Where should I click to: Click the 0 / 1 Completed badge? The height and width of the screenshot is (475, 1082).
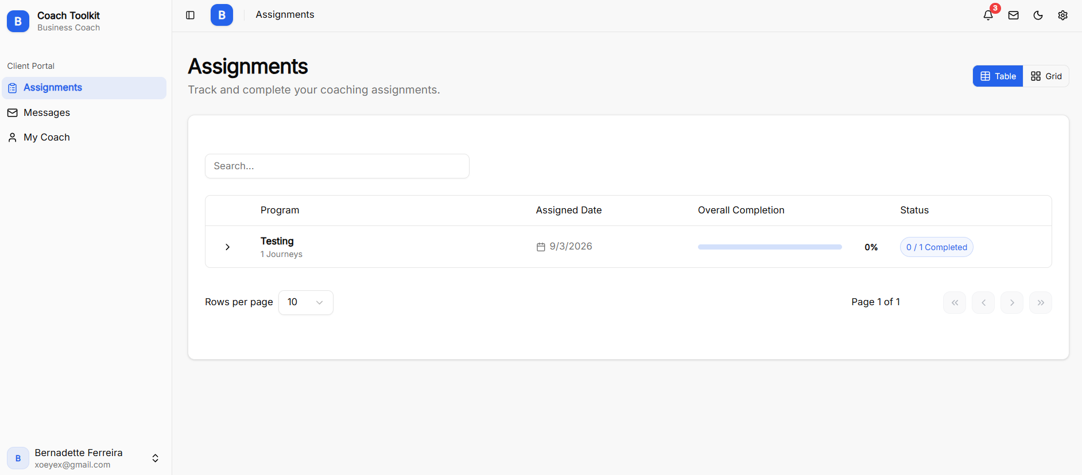[936, 247]
